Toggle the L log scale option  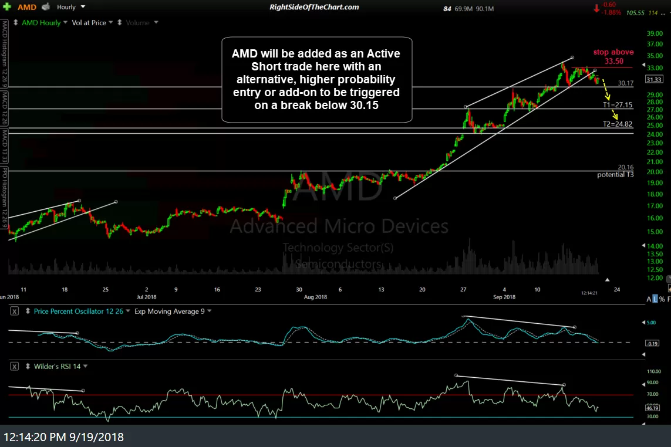point(655,299)
